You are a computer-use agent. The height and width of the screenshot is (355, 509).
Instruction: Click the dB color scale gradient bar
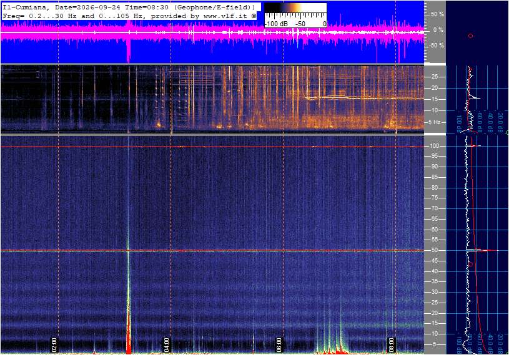[x=295, y=7]
